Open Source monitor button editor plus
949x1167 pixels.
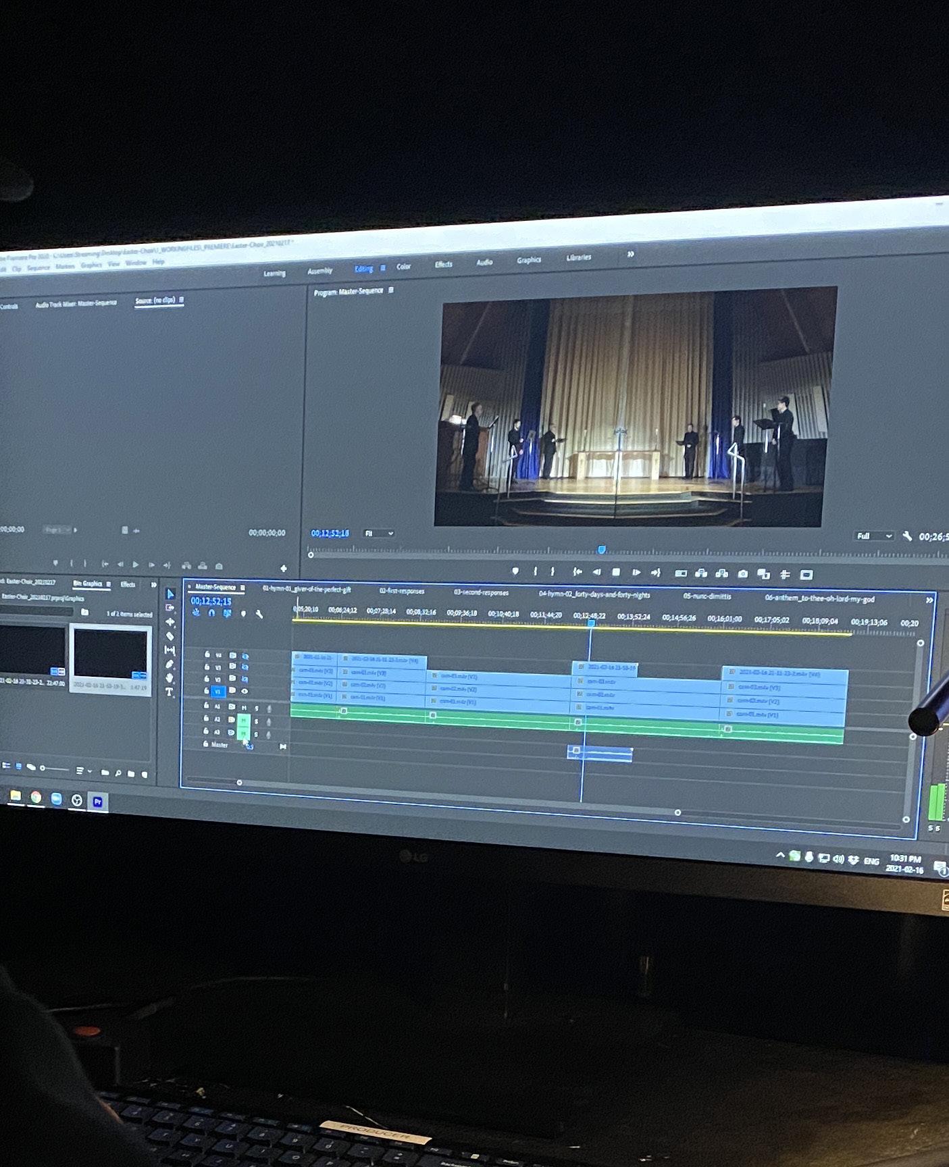(x=284, y=569)
